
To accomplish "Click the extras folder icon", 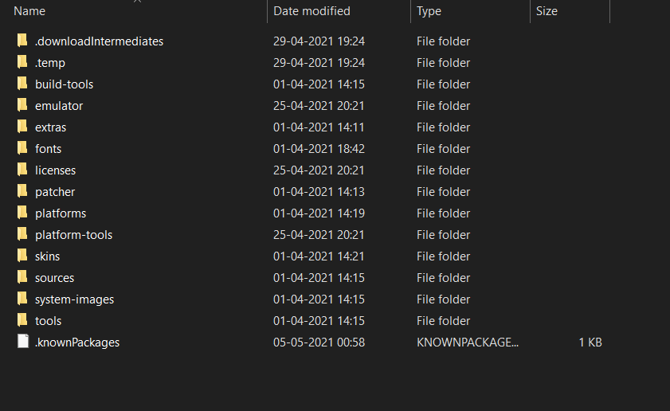I will [x=22, y=127].
